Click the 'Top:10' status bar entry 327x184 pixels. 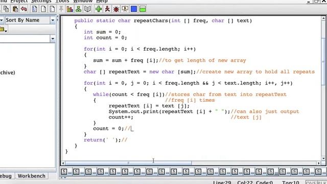click(290, 182)
